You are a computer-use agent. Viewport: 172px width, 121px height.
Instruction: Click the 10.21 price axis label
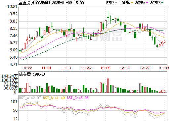(13, 7)
